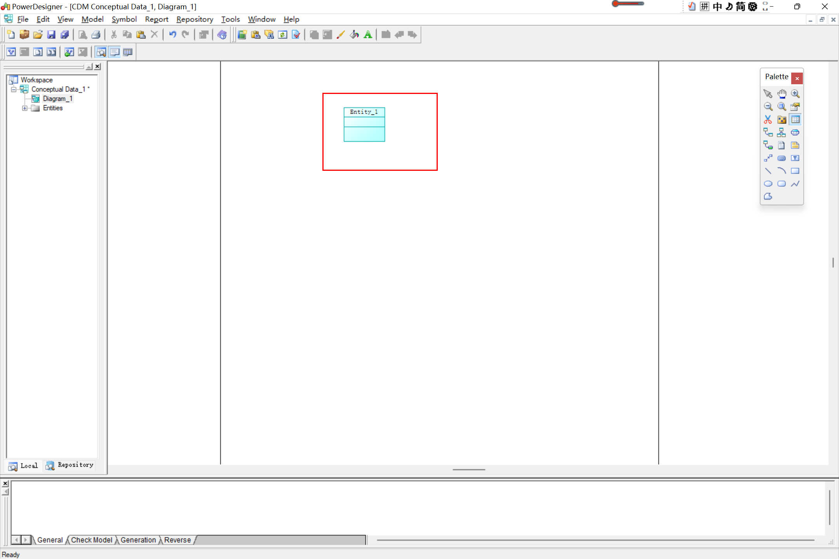The width and height of the screenshot is (839, 559).
Task: Select the Link/Dependency connector tool
Action: point(768,158)
